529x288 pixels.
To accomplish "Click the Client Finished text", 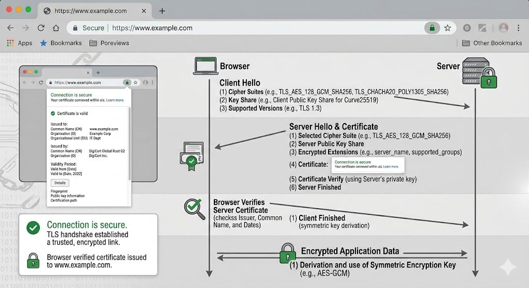I will [x=322, y=218].
